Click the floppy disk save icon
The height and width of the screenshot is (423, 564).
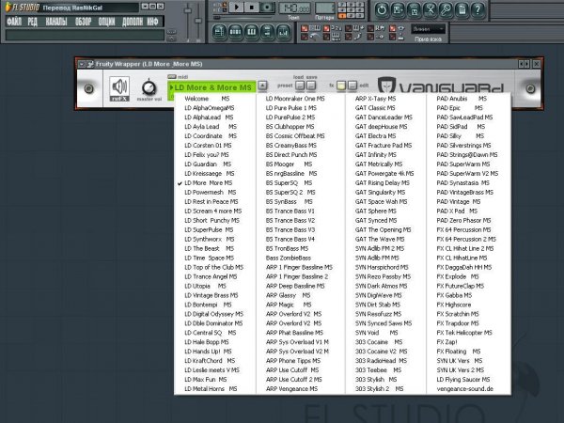tap(414, 10)
